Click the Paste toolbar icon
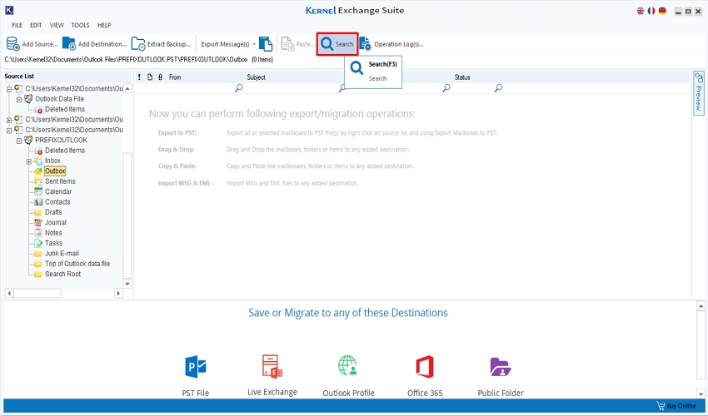 click(287, 44)
